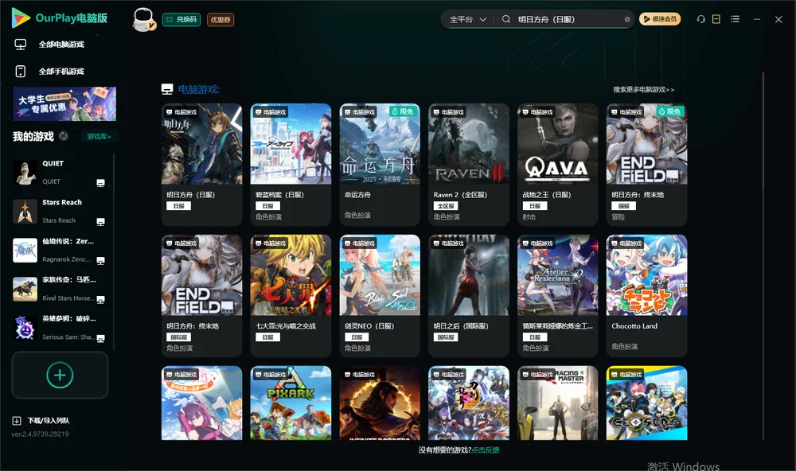Select Stars Reach in my games
The height and width of the screenshot is (471, 796).
click(x=60, y=211)
